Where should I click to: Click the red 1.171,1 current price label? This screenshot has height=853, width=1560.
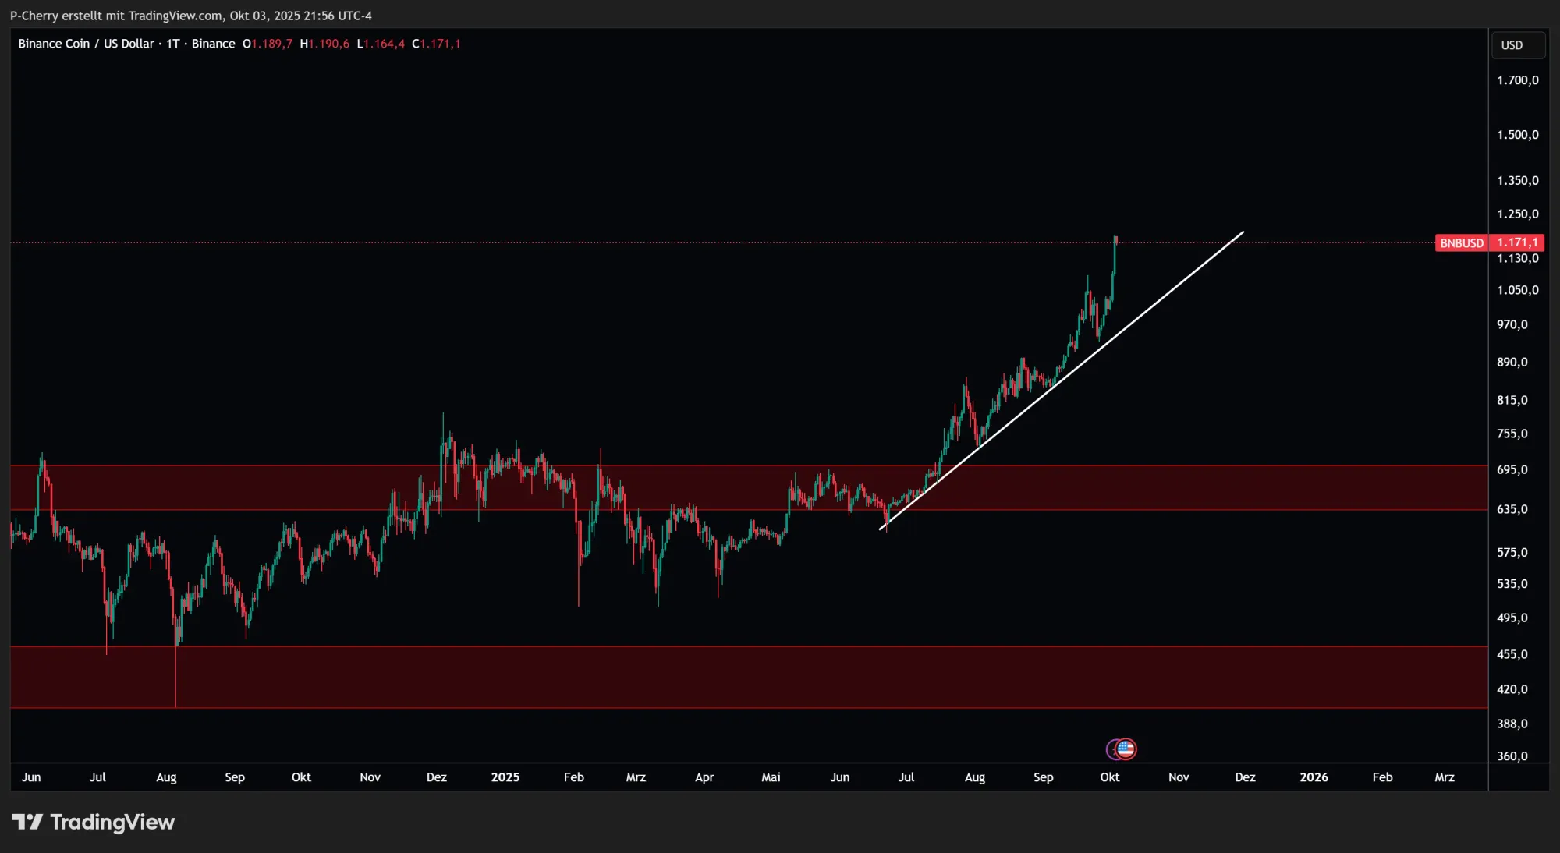coord(1517,242)
